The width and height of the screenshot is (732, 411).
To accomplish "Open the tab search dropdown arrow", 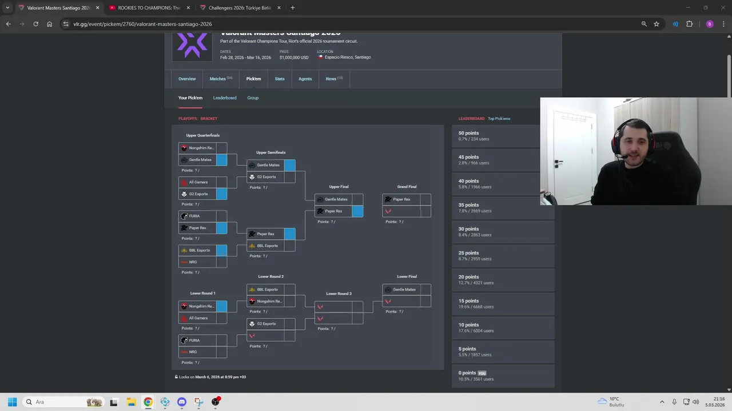I will click(7, 7).
